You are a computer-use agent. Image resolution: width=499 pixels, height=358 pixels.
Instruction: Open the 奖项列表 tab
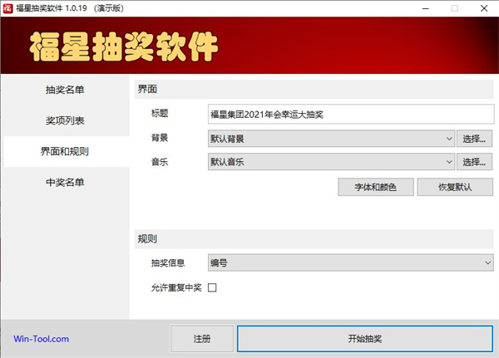tap(66, 120)
